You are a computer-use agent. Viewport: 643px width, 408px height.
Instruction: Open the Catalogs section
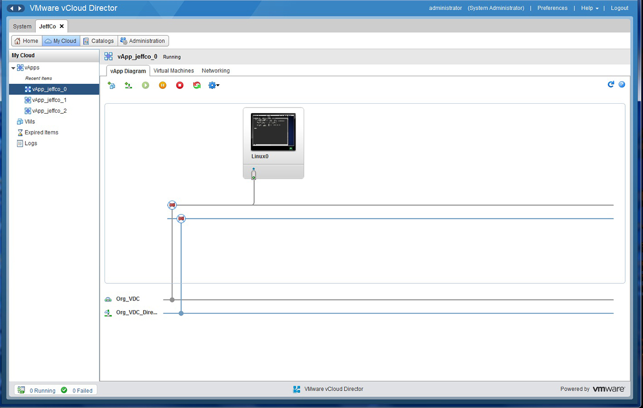coord(99,41)
